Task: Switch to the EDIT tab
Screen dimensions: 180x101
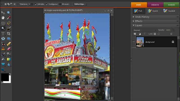Action: (x=139, y=5)
